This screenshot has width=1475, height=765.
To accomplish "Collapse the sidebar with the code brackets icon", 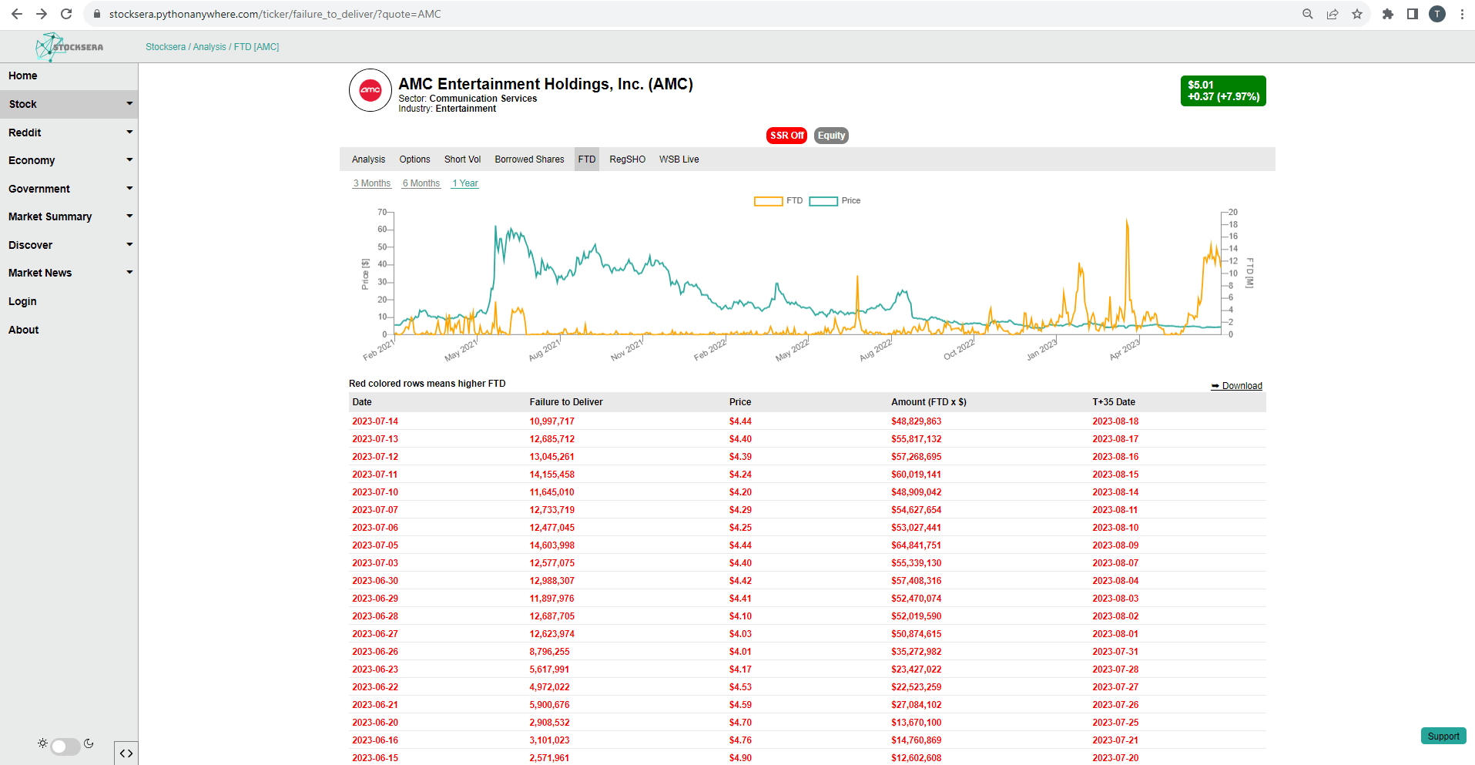I will coord(126,753).
